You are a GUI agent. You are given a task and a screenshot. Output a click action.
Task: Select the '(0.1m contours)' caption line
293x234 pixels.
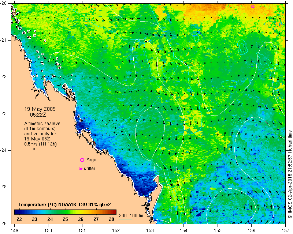40,129
